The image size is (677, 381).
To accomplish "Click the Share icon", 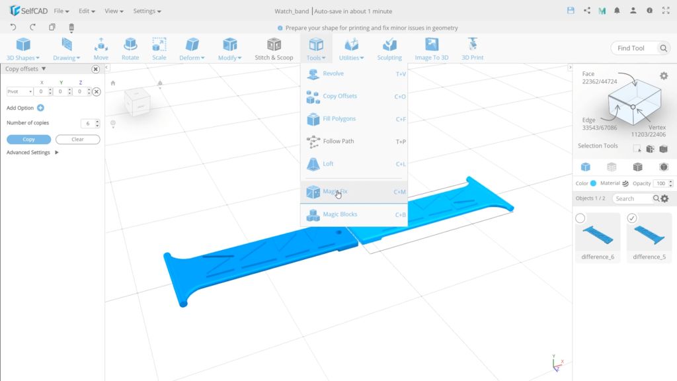I will coord(587,11).
